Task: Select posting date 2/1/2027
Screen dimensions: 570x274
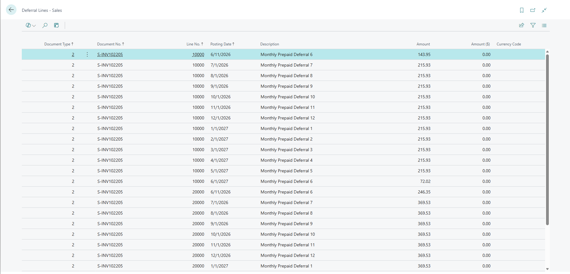Action: 219,139
